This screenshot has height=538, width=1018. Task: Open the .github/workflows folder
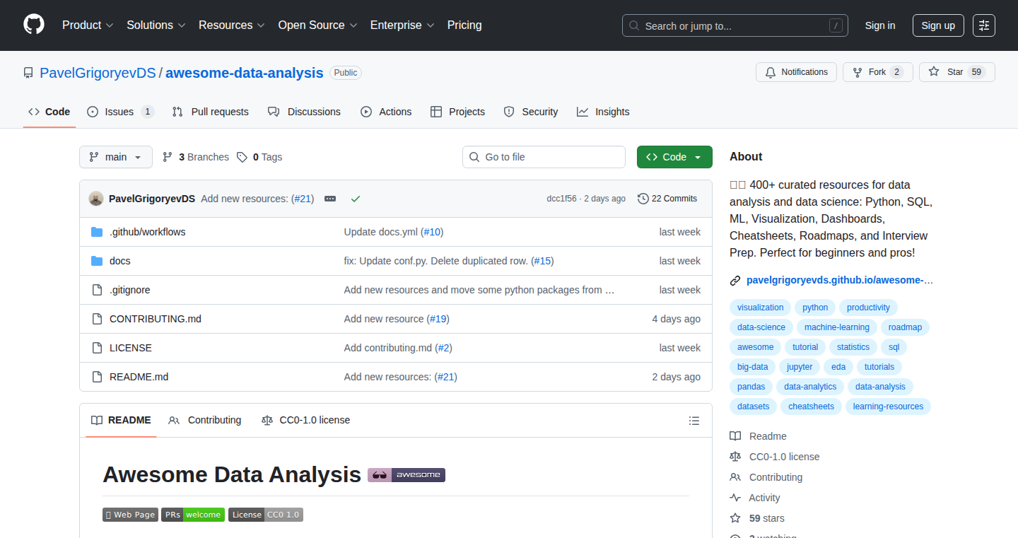148,232
